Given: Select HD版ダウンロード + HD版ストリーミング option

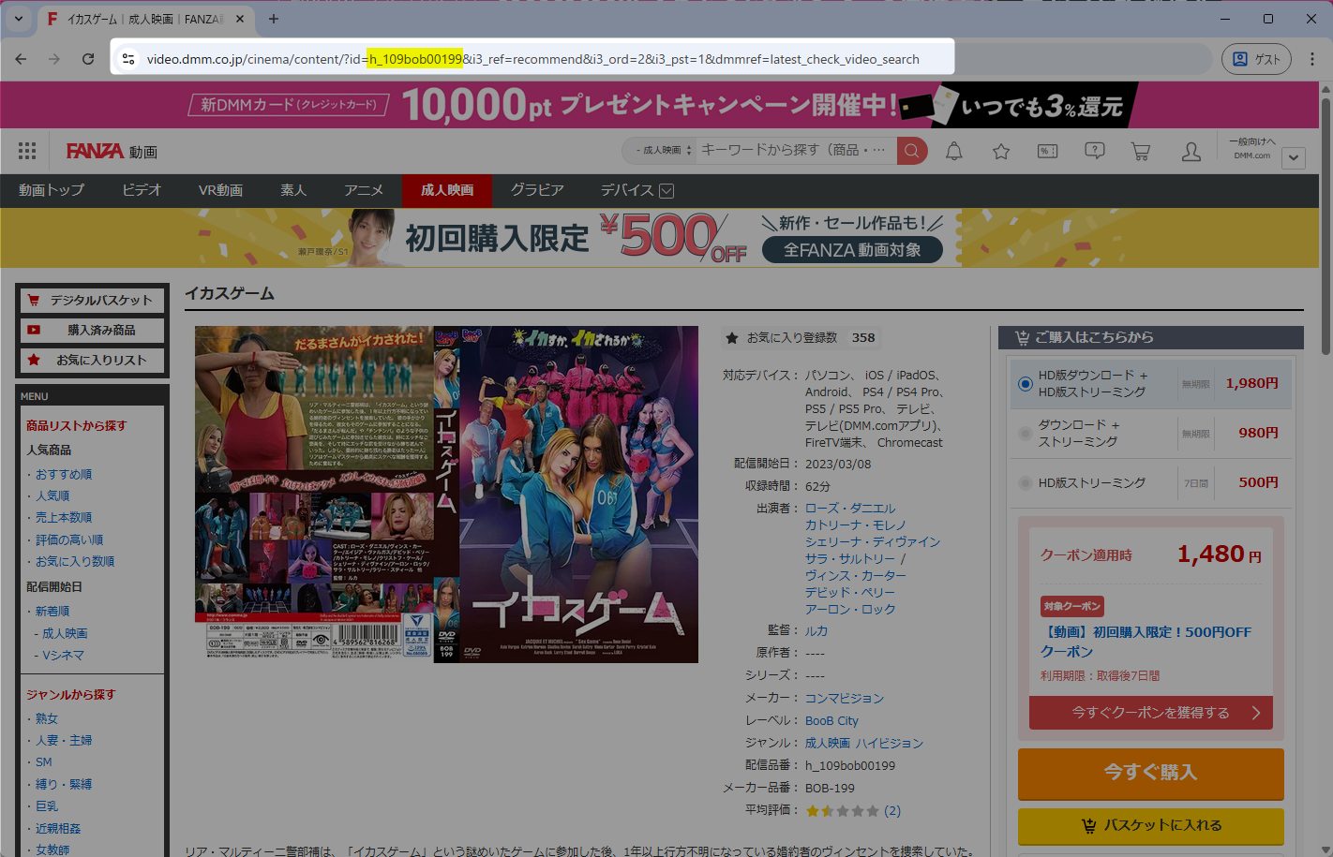Looking at the screenshot, I should (x=1026, y=384).
